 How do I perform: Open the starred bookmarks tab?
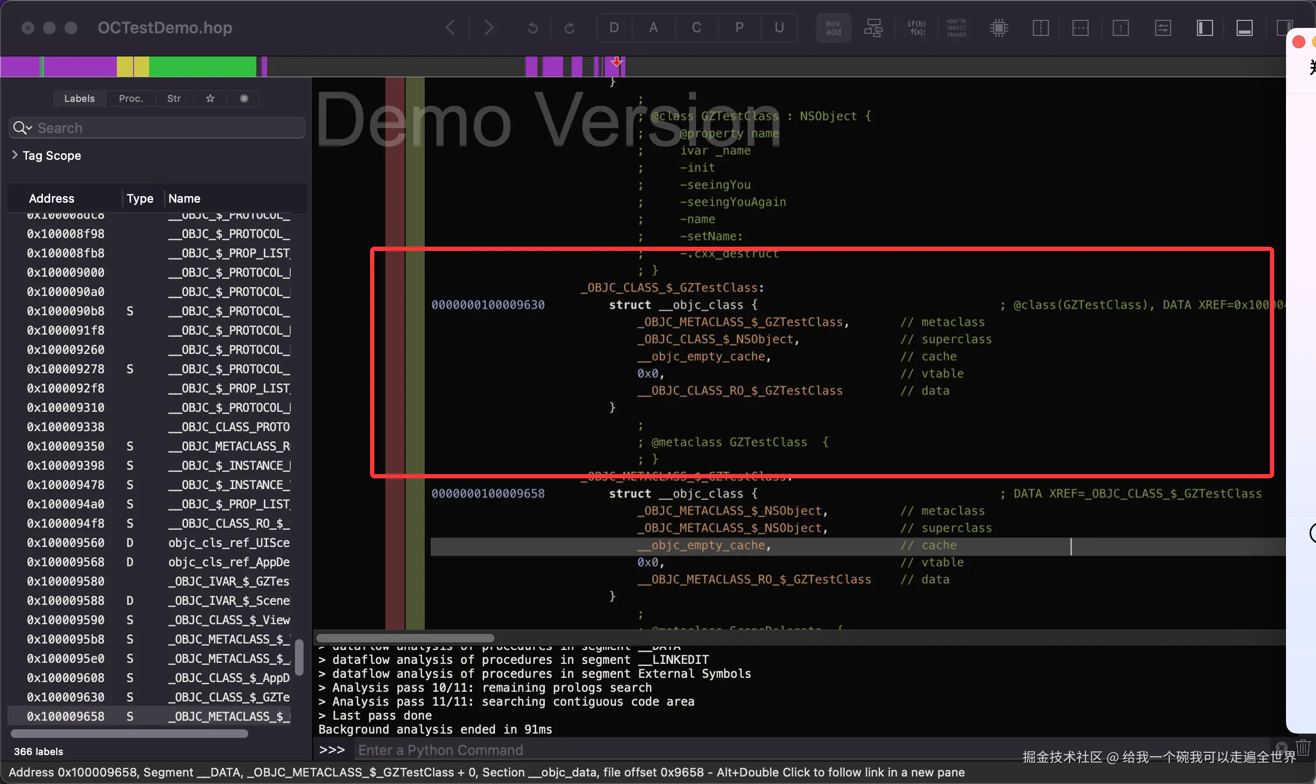(210, 99)
